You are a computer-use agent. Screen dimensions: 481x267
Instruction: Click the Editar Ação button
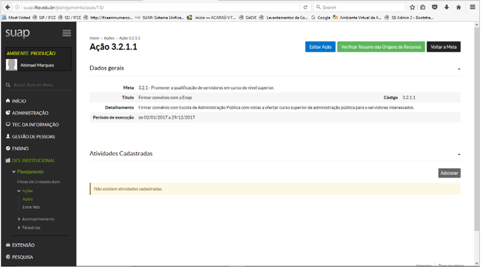pos(320,47)
